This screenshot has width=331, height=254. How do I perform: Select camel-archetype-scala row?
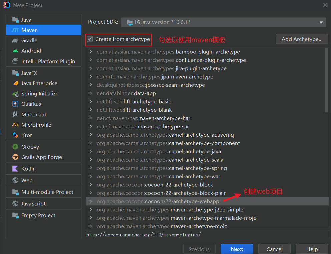click(207, 160)
